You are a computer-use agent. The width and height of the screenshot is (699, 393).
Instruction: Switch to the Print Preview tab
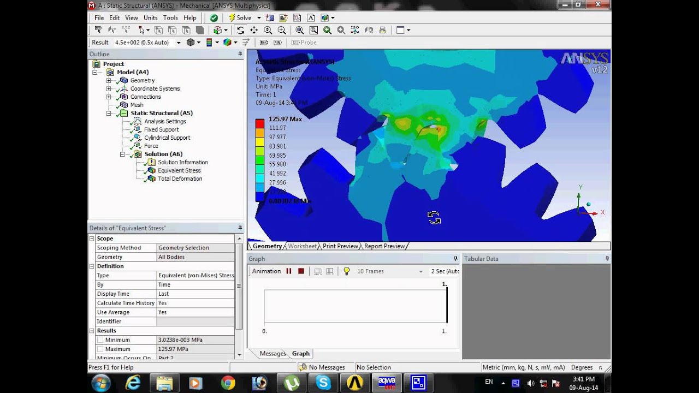click(x=340, y=246)
